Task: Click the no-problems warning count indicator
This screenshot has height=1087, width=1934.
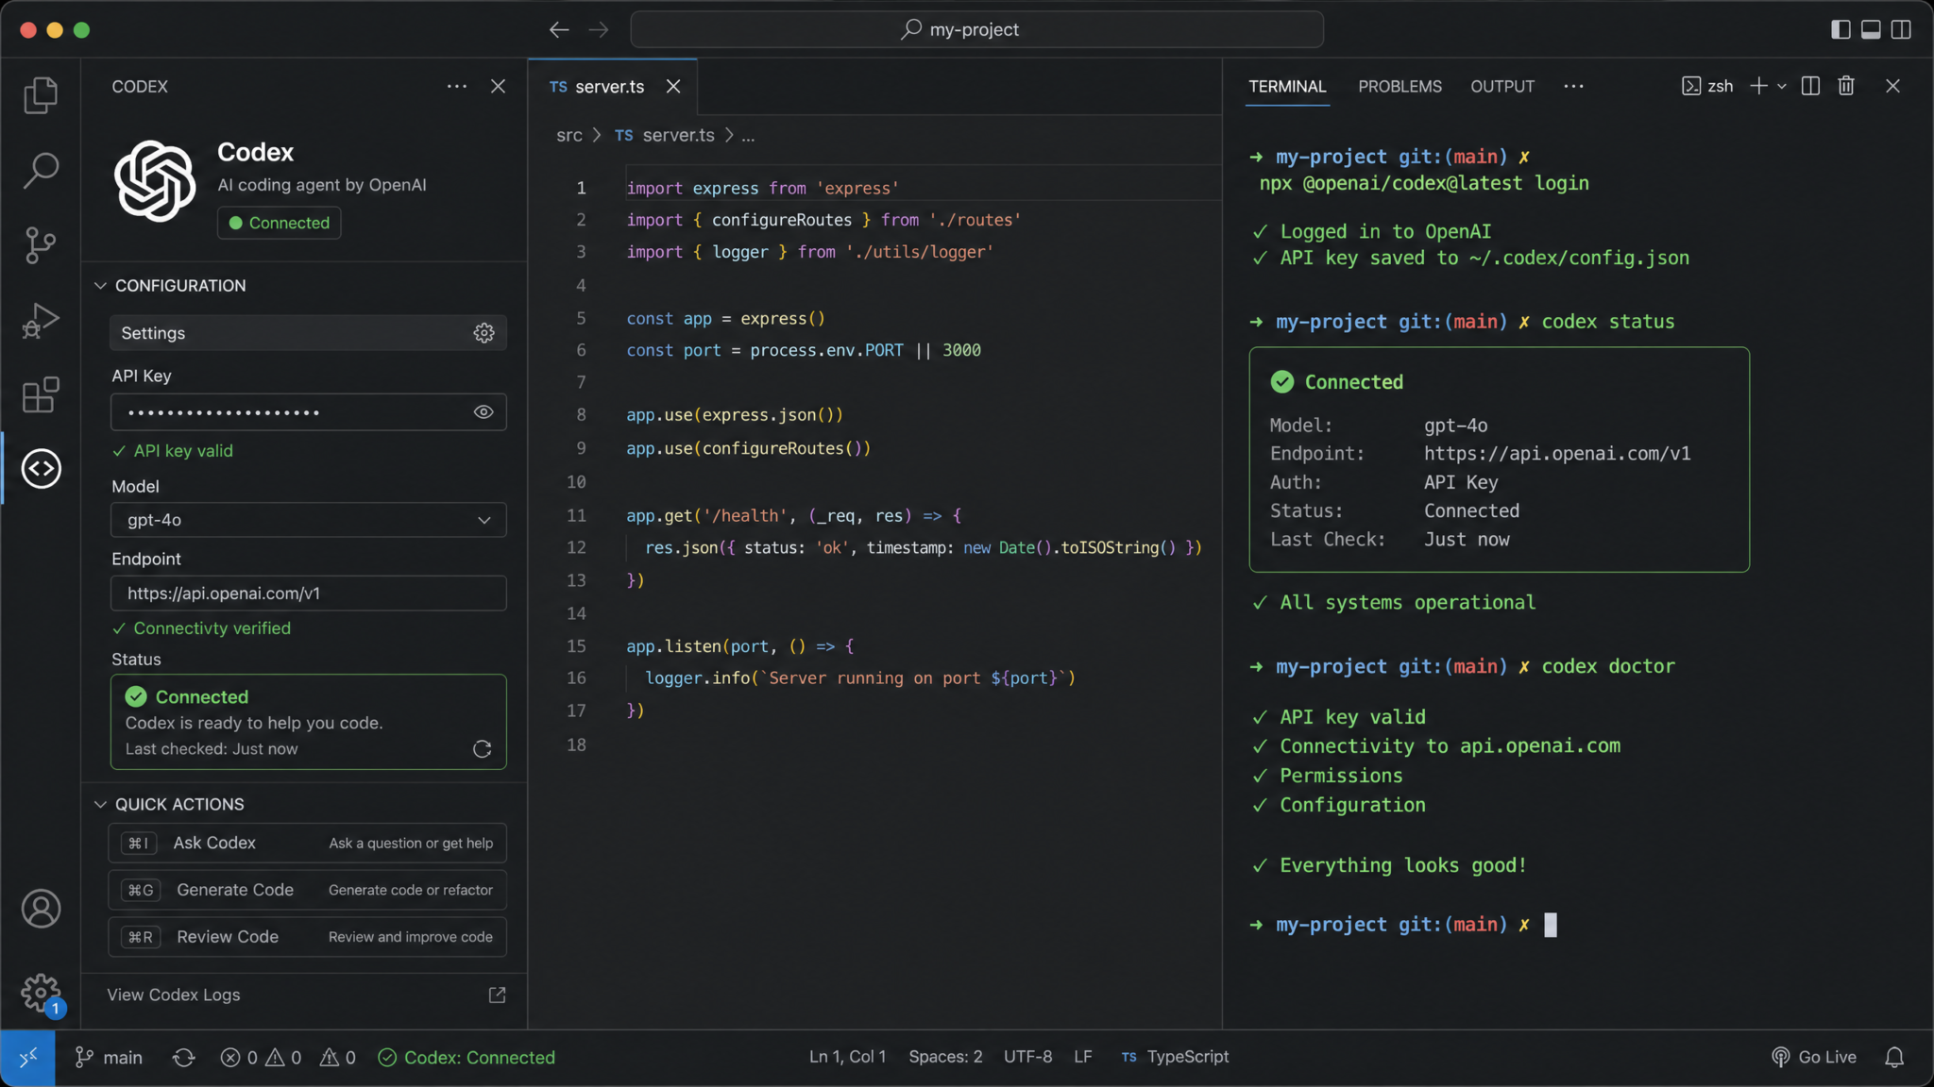Action: [x=338, y=1058]
